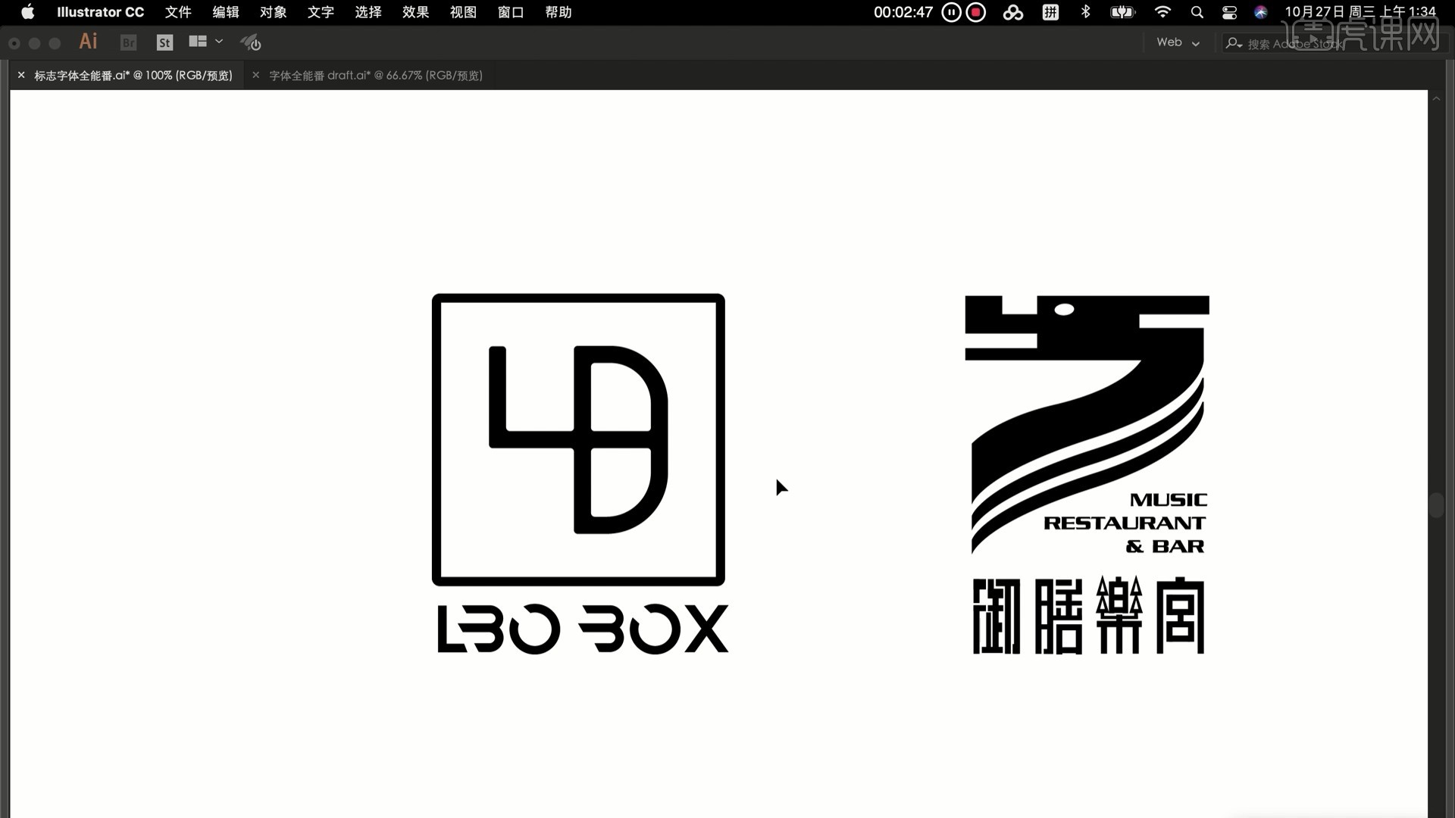Click the Adobe Stock search field
1455x818 pixels.
[1288, 43]
